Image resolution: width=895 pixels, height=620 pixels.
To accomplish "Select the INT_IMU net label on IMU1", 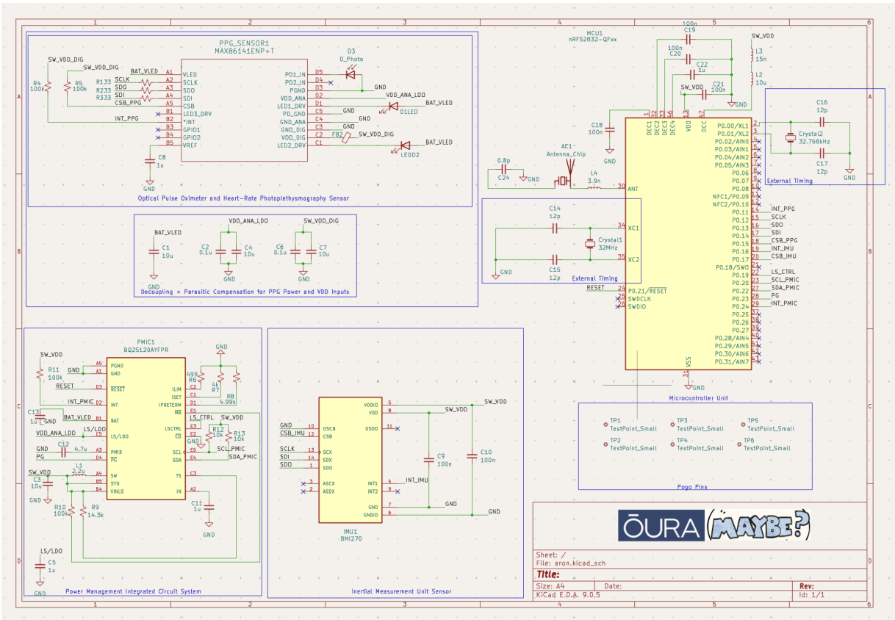I will pyautogui.click(x=417, y=480).
